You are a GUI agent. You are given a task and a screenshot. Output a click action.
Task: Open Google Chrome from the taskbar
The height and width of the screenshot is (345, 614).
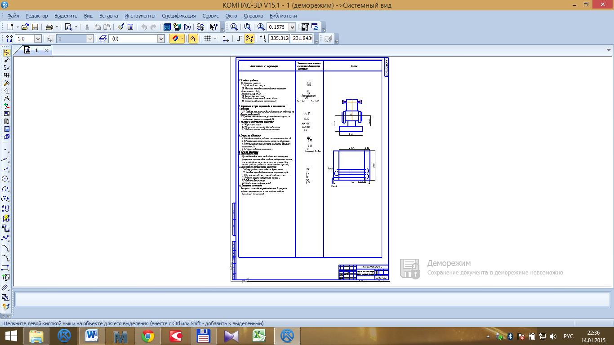(x=148, y=336)
